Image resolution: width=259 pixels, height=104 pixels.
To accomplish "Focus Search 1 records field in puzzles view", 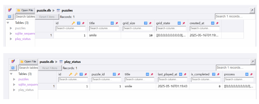I will click(x=235, y=16).
